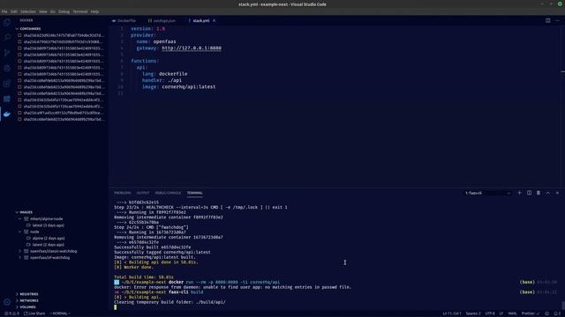Image resolution: width=565 pixels, height=317 pixels.
Task: Kill terminal with trash icon
Action: click(539, 193)
